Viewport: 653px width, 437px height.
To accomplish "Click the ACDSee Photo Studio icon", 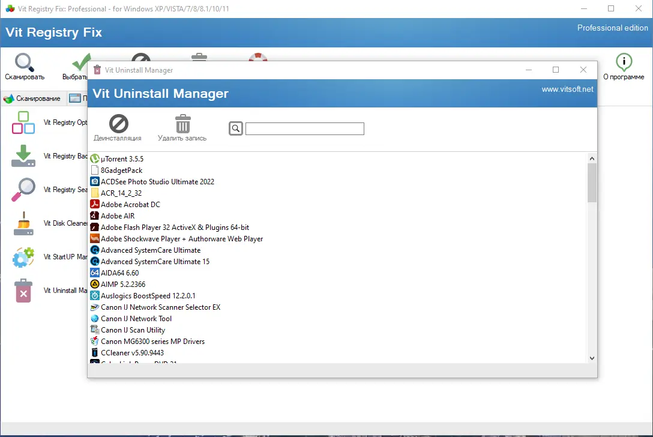I will click(95, 182).
